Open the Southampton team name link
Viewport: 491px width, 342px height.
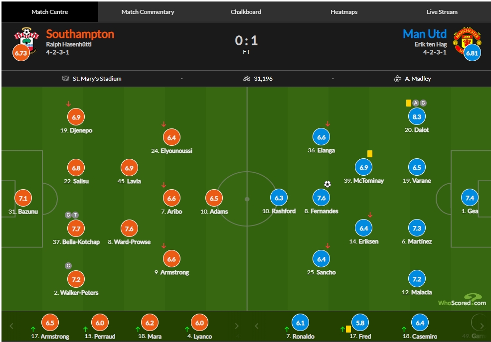click(80, 34)
